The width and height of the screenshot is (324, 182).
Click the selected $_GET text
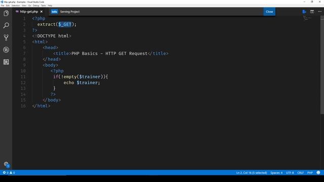(65, 24)
